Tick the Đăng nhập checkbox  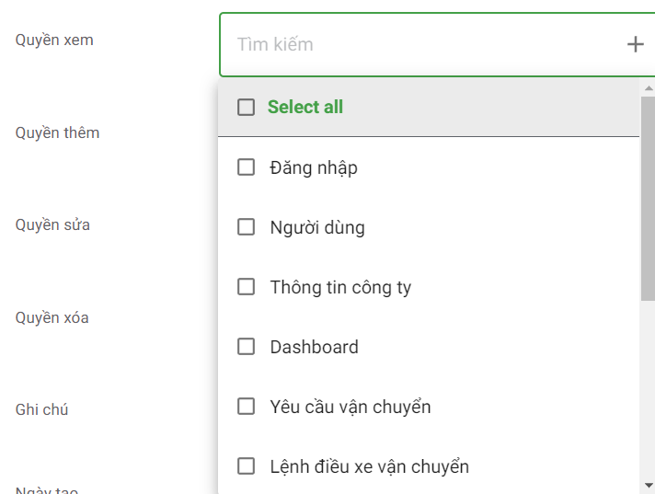click(246, 167)
